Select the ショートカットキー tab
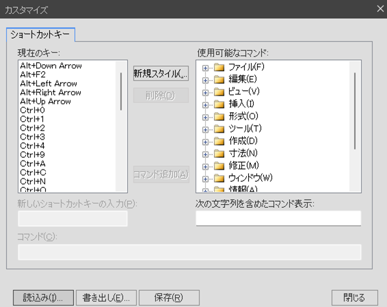The height and width of the screenshot is (307, 387). 40,35
